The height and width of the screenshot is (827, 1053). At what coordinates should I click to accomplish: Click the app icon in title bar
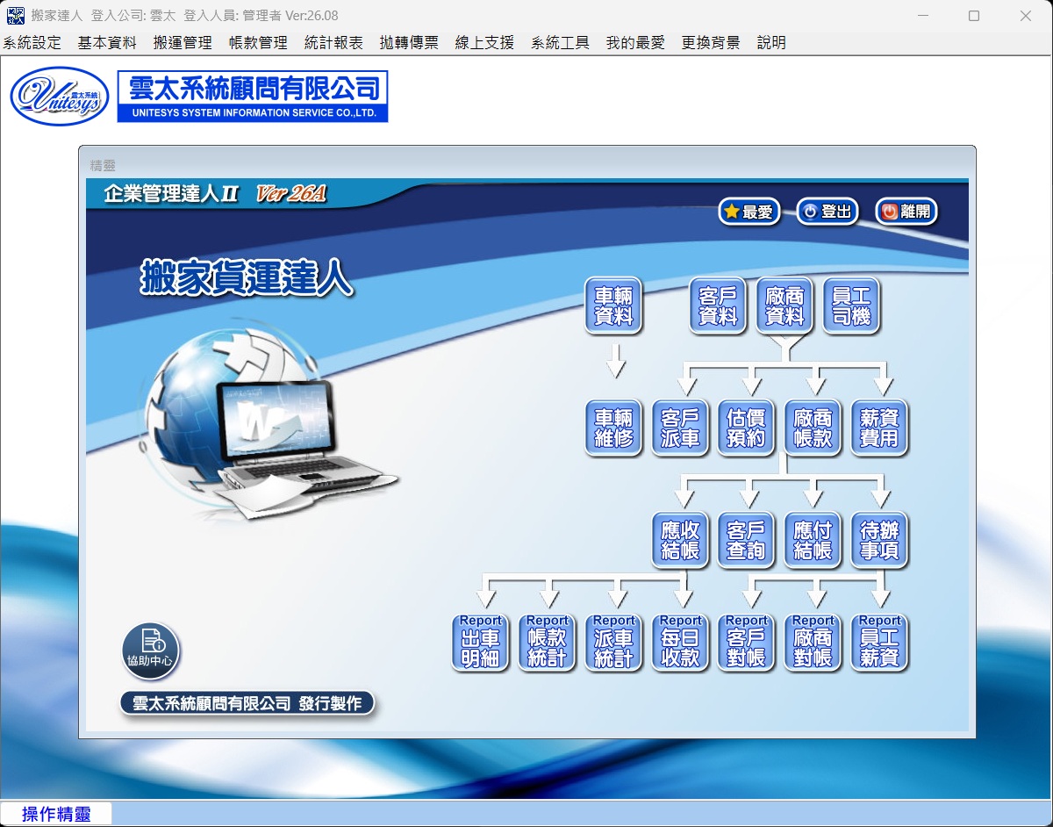tap(16, 16)
